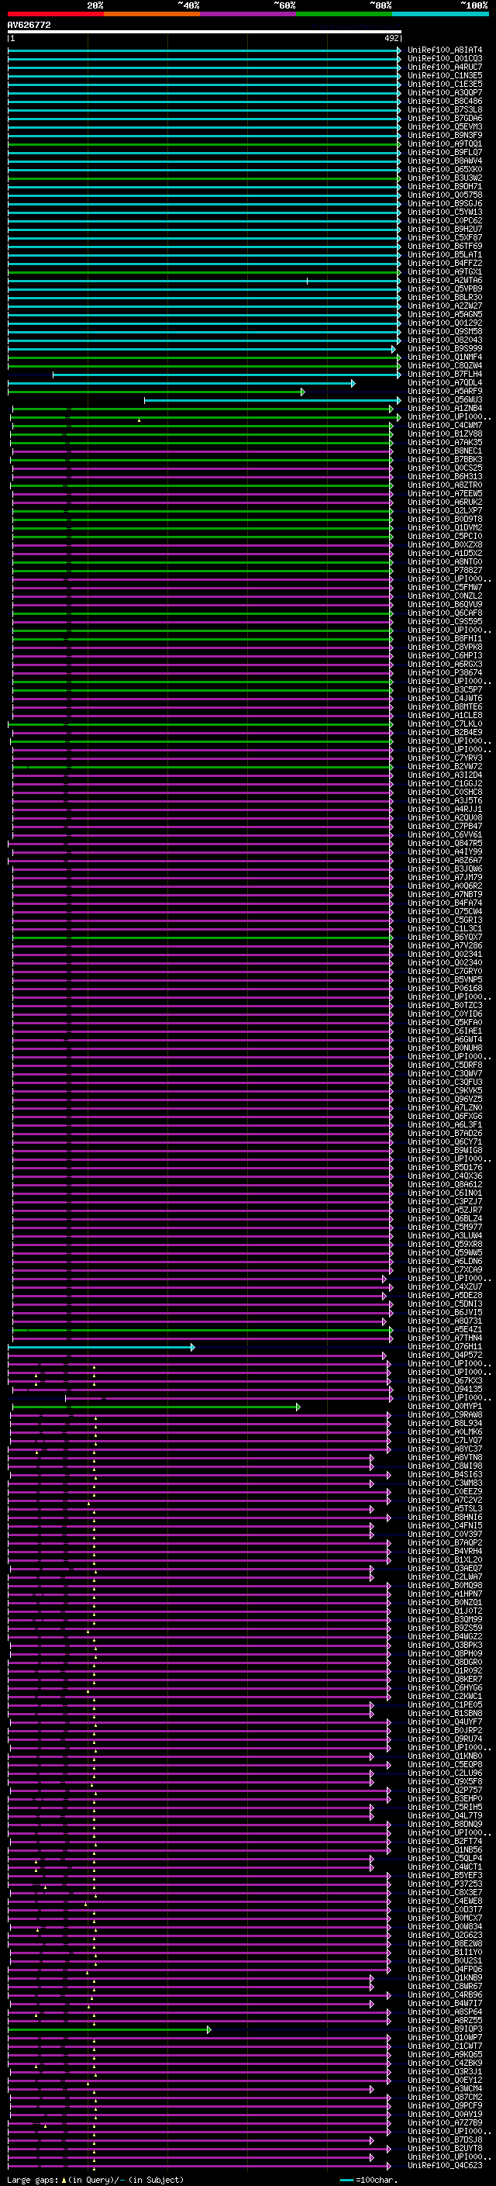The height and width of the screenshot is (2186, 496).
Task: Open hit UniRef100_A2WTA6
Action: 444,281
